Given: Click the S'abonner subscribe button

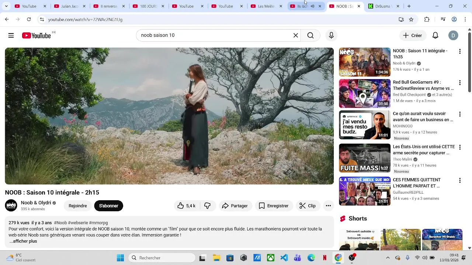Looking at the screenshot, I should click(108, 206).
